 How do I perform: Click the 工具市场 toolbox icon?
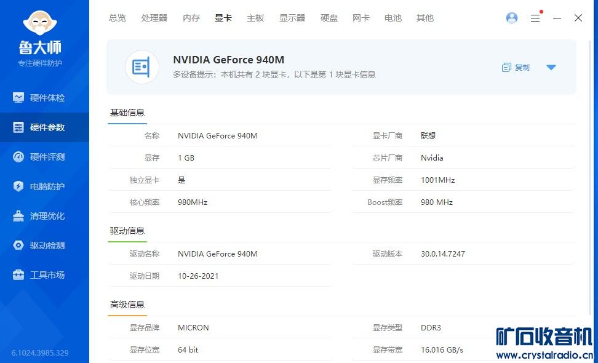[18, 275]
